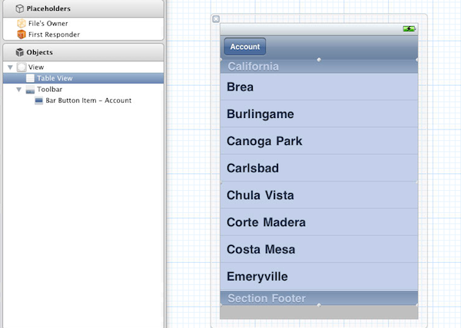
Task: Click the Brea table row
Action: 319,87
